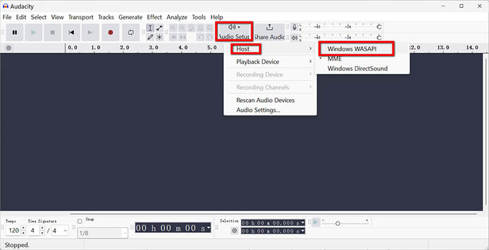Toggle the Loop playback button

(131, 32)
